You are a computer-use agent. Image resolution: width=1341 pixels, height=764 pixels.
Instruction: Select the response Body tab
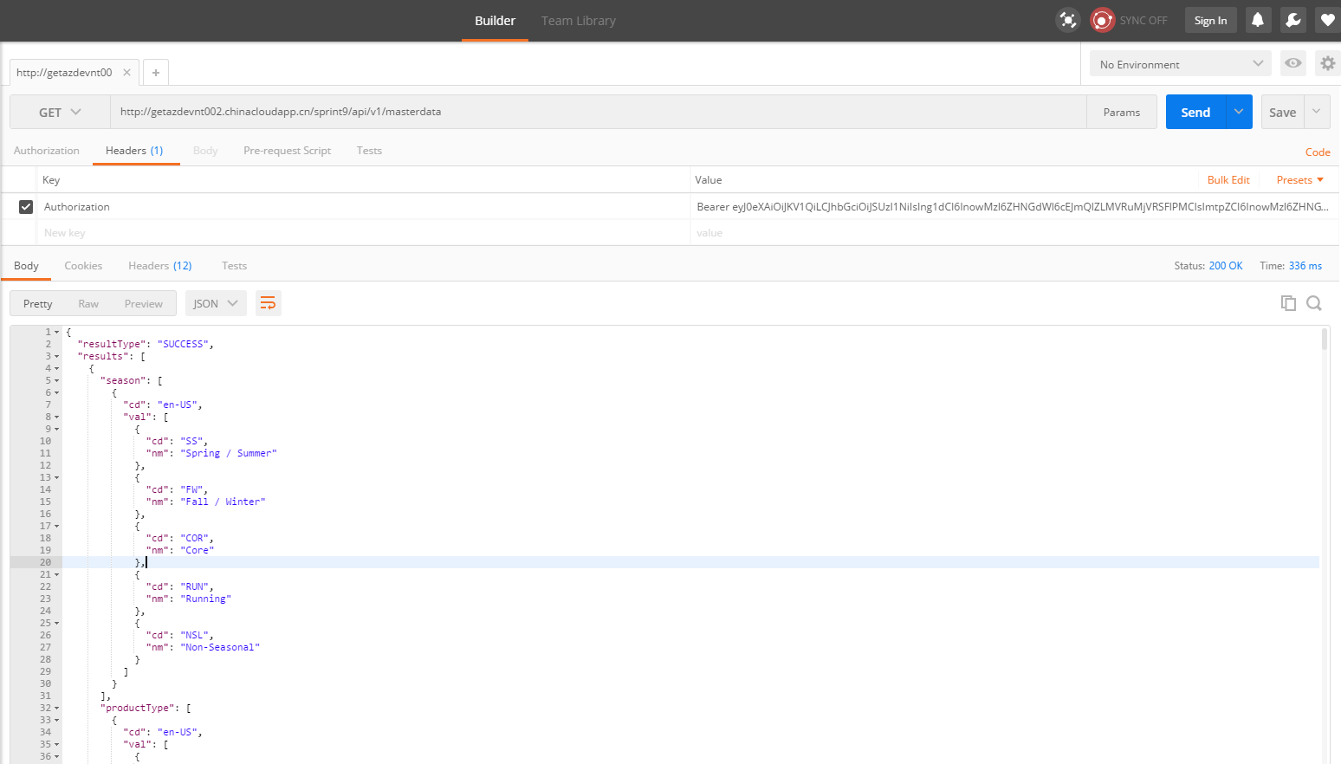pos(26,266)
